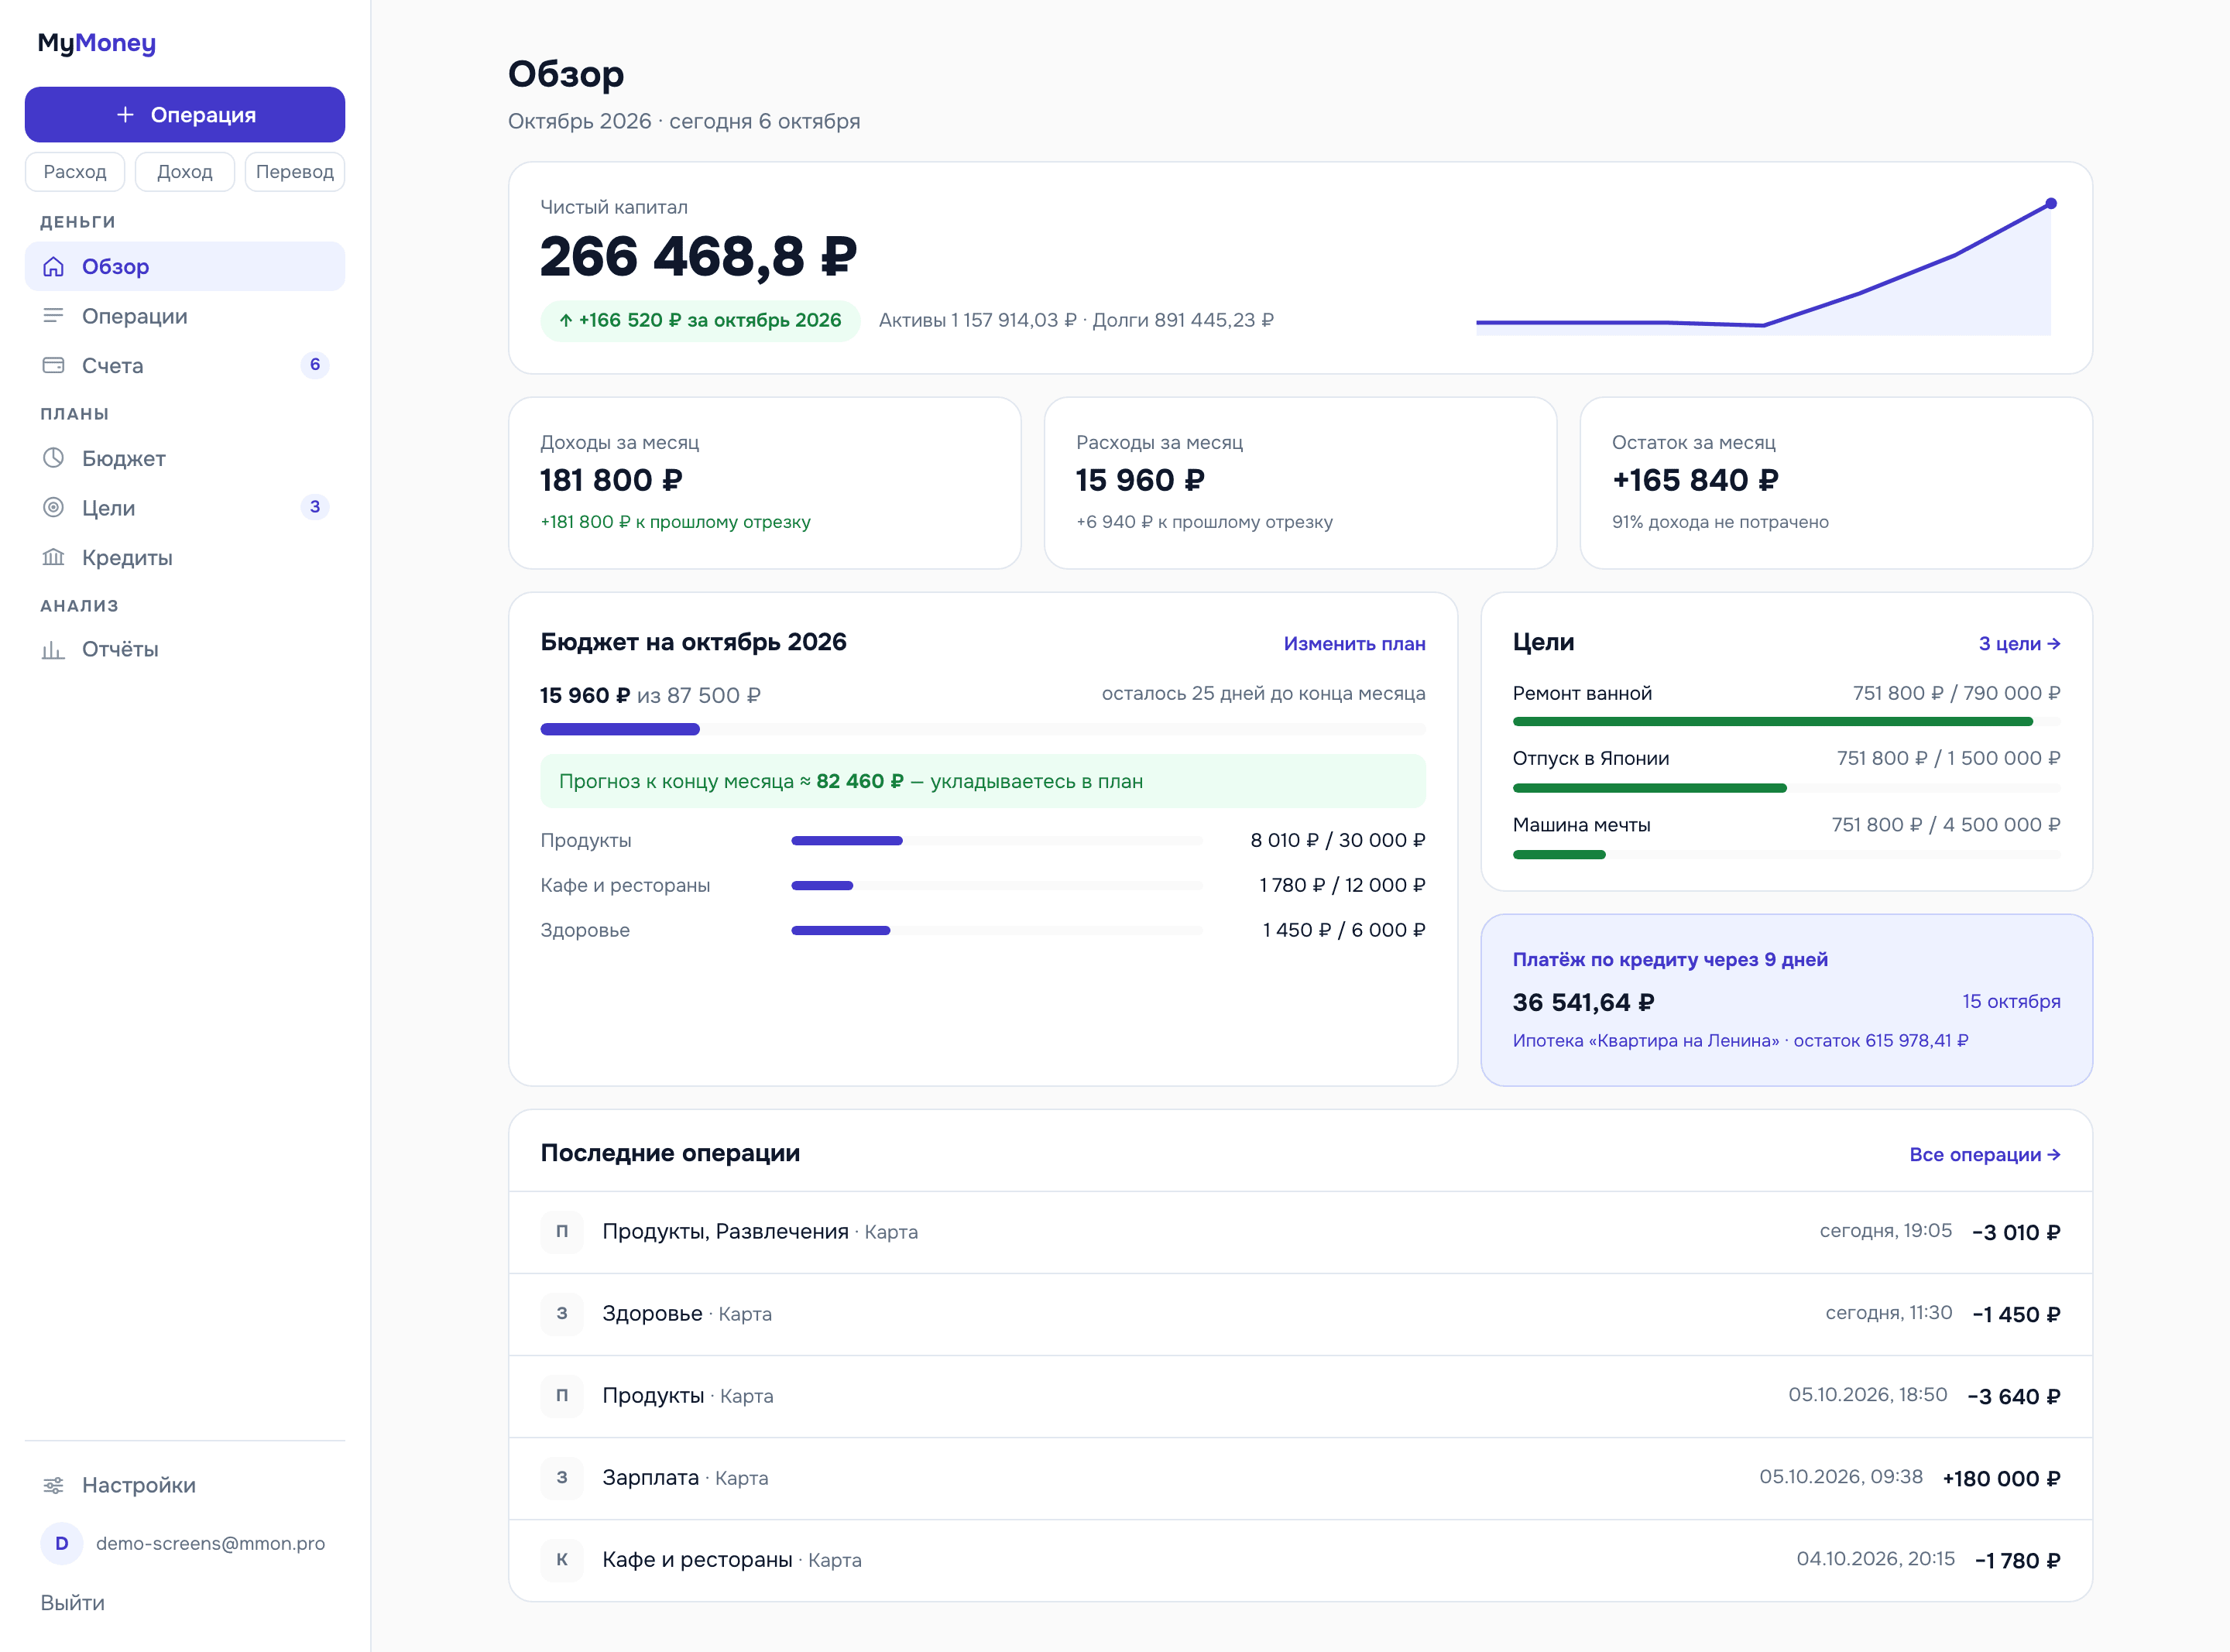This screenshot has width=2230, height=1652.
Task: Click the К icon of Кафе и рестораны operation
Action: click(562, 1560)
